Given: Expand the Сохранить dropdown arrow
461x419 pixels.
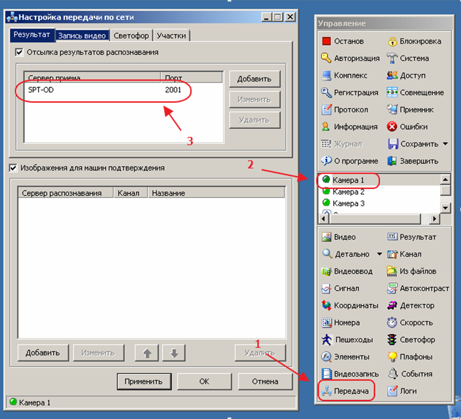Looking at the screenshot, I should point(445,144).
